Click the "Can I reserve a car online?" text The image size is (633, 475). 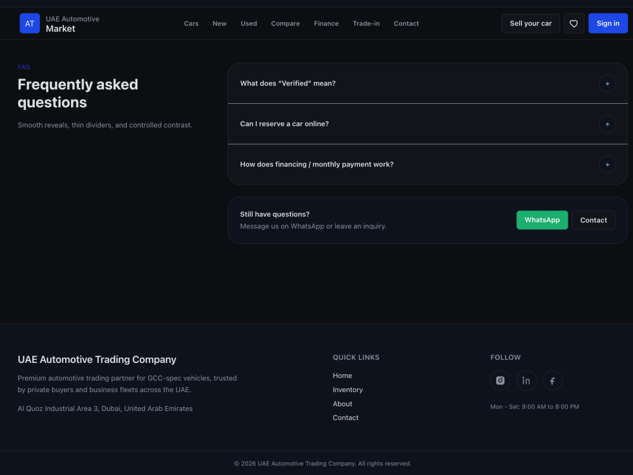(284, 123)
